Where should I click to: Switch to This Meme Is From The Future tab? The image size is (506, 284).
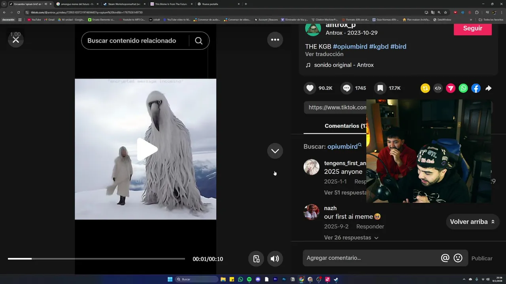pyautogui.click(x=172, y=4)
